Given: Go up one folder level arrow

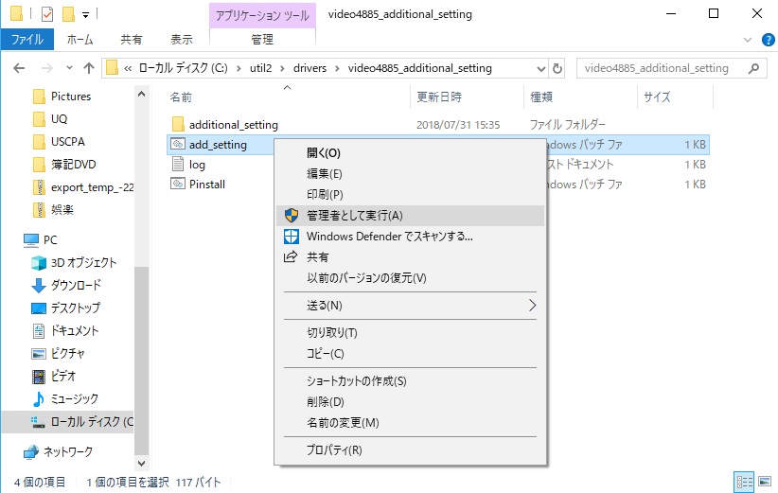Looking at the screenshot, I should coord(89,68).
